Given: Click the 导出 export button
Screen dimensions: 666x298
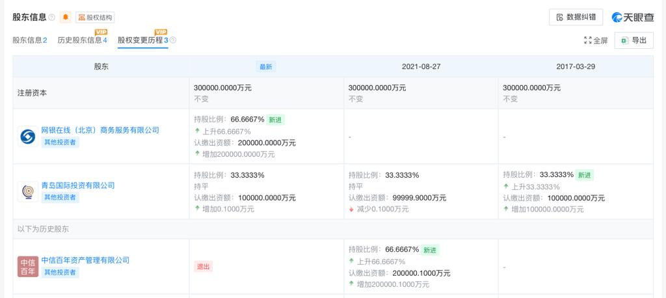Looking at the screenshot, I should (633, 40).
